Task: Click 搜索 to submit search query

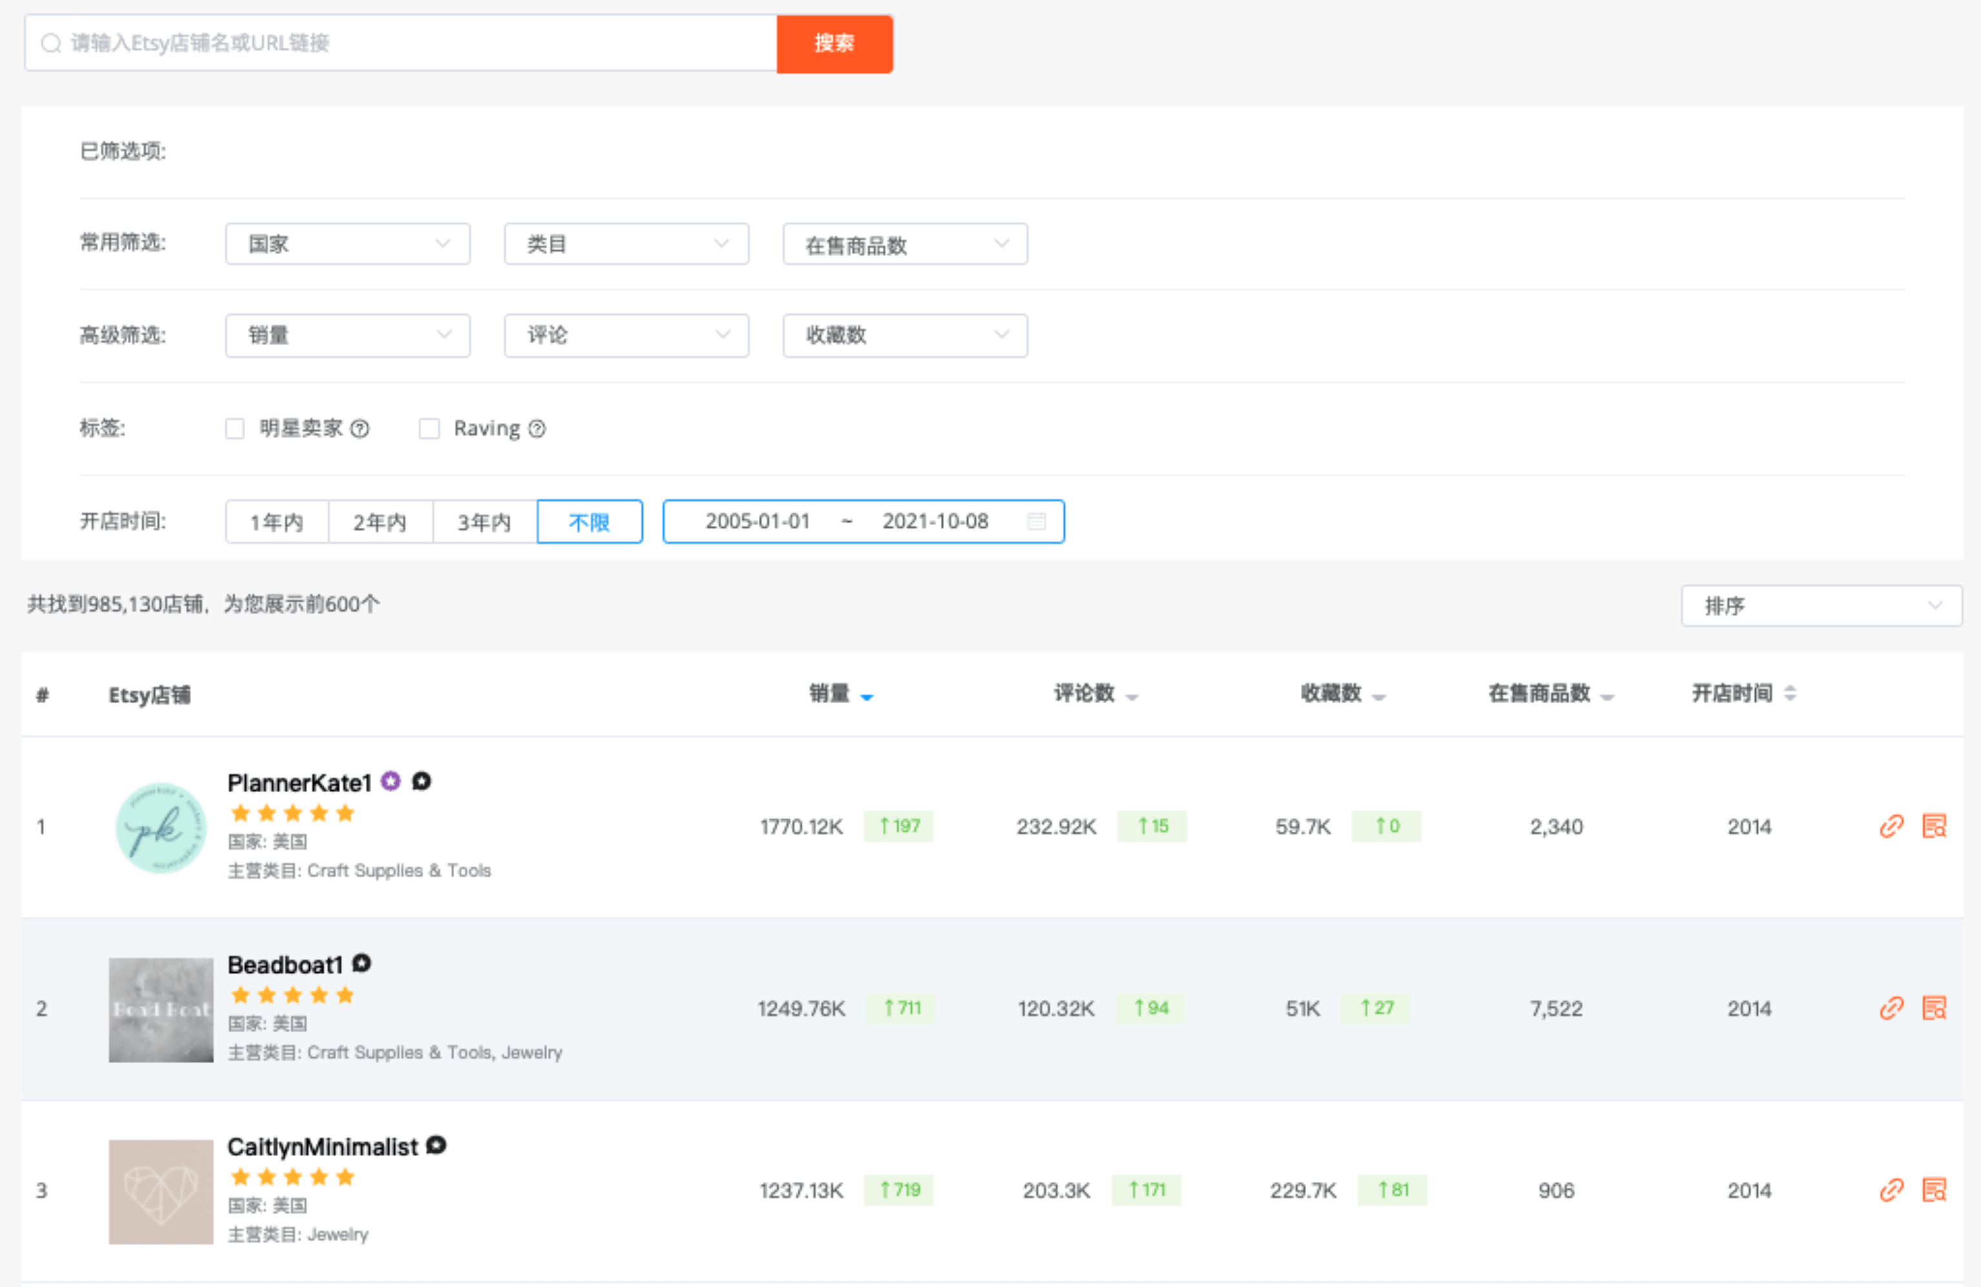Action: pos(836,43)
